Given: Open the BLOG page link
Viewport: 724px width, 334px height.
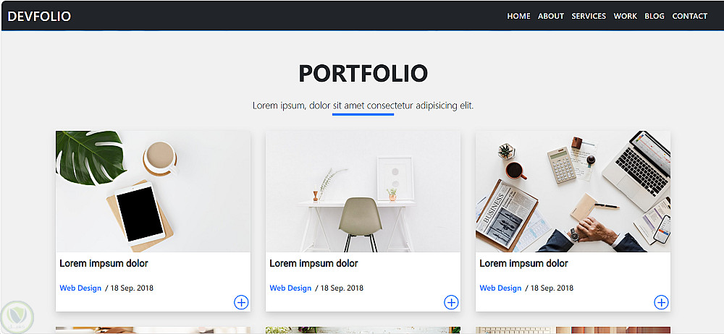Looking at the screenshot, I should pos(654,16).
